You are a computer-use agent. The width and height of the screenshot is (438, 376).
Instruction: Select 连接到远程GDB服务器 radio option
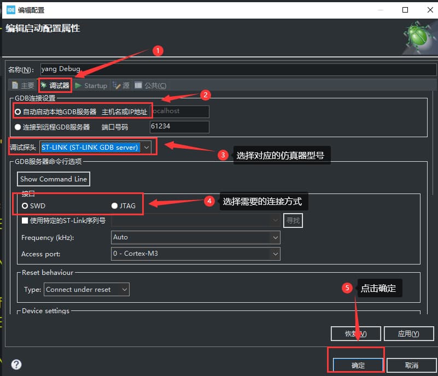[18, 127]
